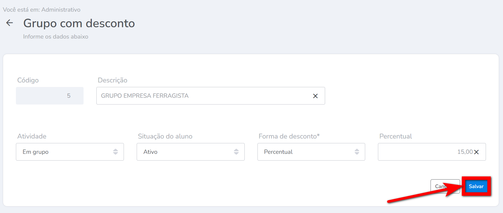
Task: Click the back arrow beside the page title
Action: tap(10, 23)
